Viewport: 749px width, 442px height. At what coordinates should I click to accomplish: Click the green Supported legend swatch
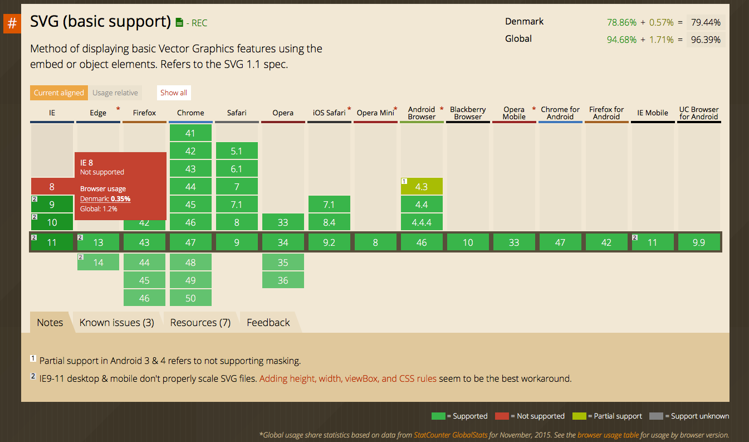pos(439,416)
